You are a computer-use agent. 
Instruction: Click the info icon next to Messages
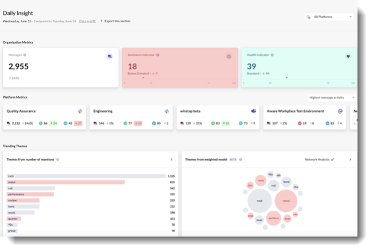pos(25,55)
